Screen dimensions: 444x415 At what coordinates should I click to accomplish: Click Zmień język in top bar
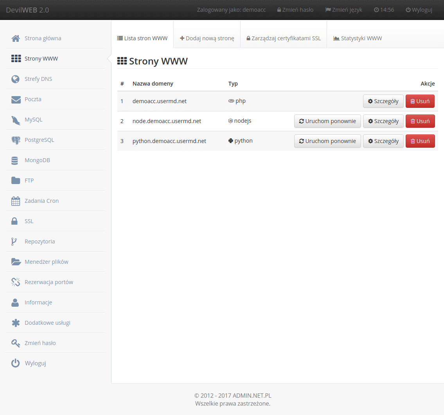click(344, 10)
